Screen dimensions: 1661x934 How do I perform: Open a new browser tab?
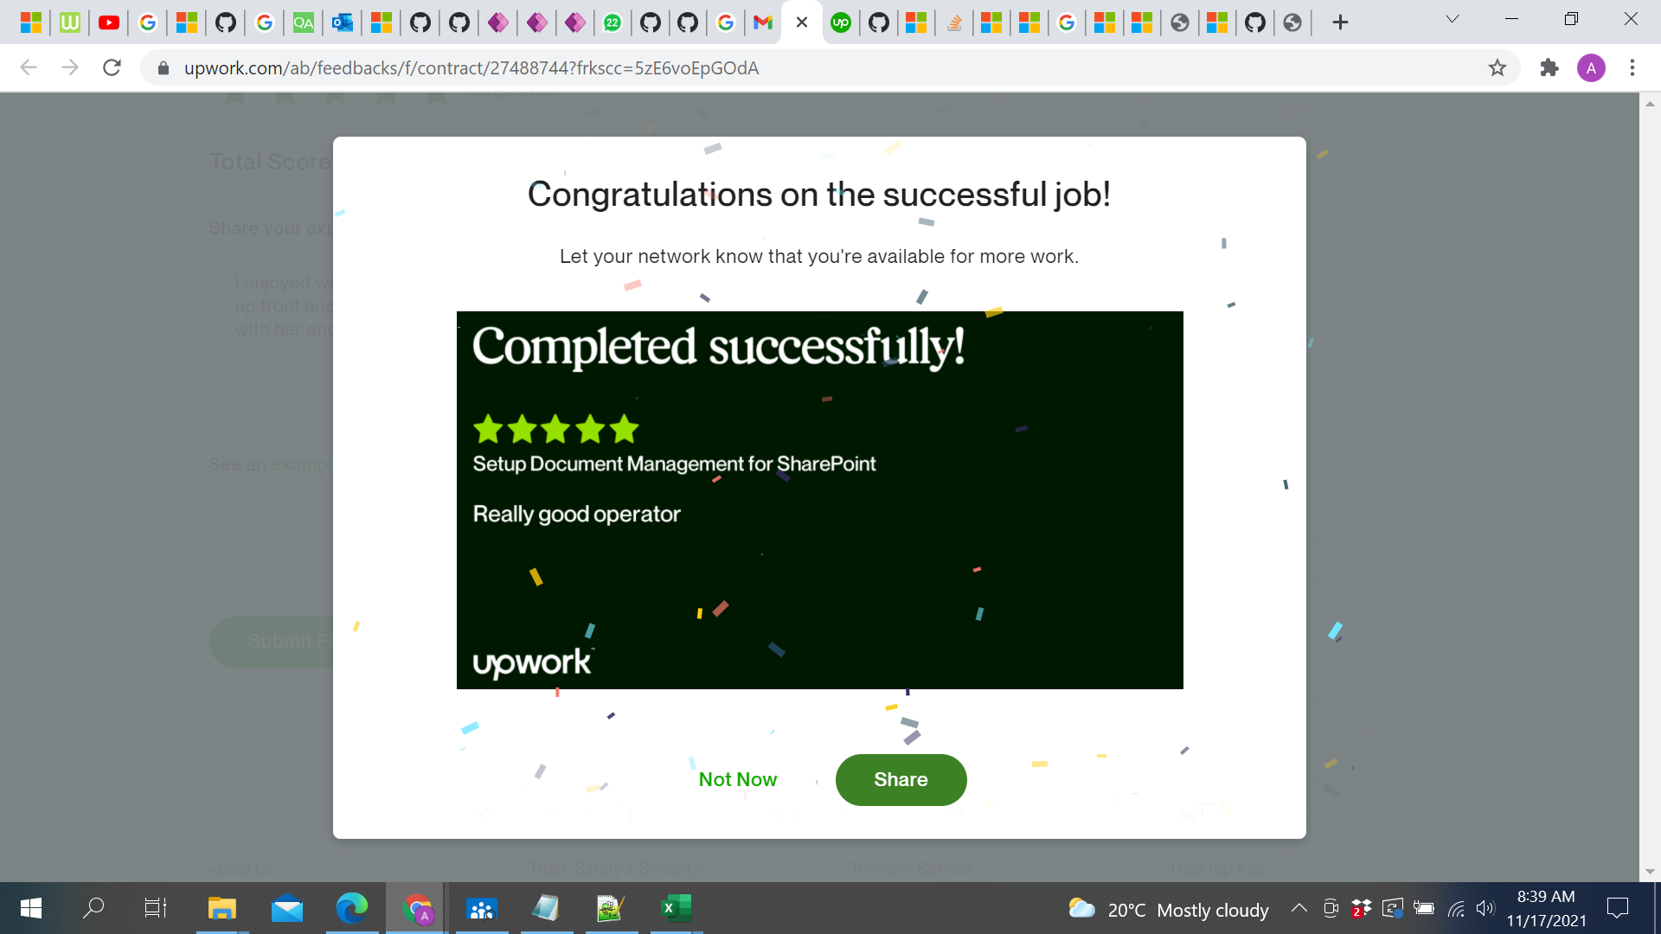coord(1340,22)
